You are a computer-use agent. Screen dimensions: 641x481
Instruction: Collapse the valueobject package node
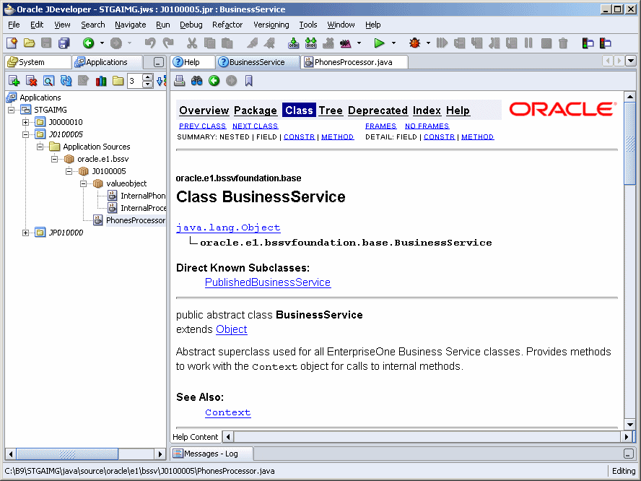[84, 183]
